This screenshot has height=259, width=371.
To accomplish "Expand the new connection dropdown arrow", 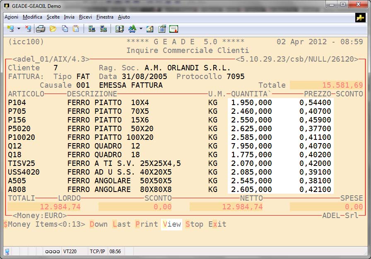I will pos(19,29).
